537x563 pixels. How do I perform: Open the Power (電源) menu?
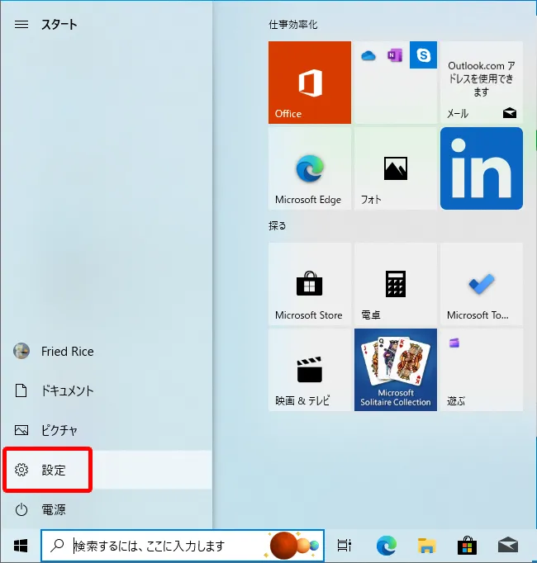pyautogui.click(x=107, y=509)
